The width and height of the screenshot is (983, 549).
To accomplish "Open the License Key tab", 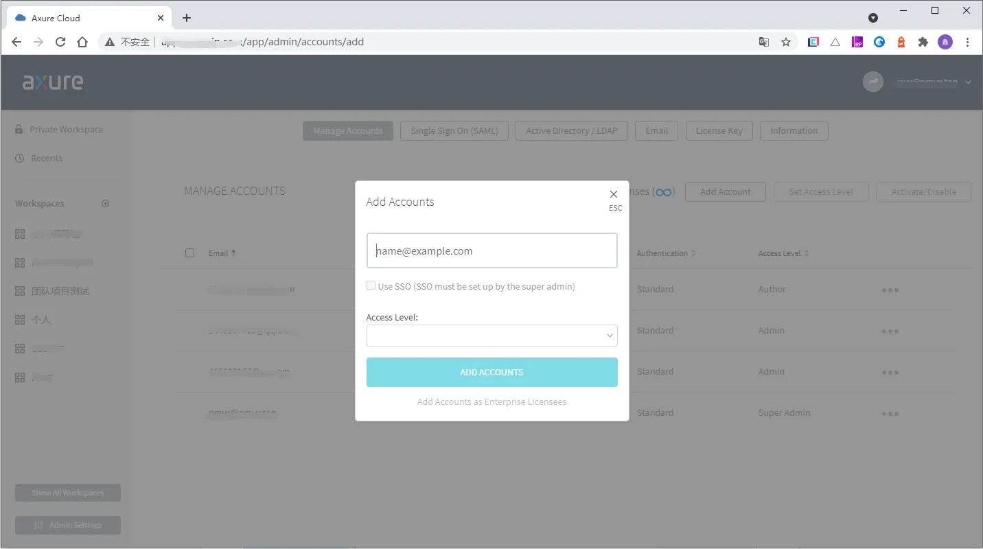I will coord(719,131).
